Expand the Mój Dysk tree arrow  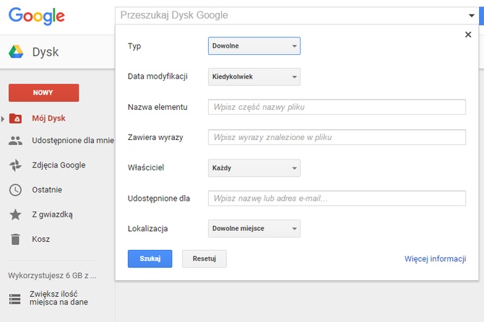point(3,118)
